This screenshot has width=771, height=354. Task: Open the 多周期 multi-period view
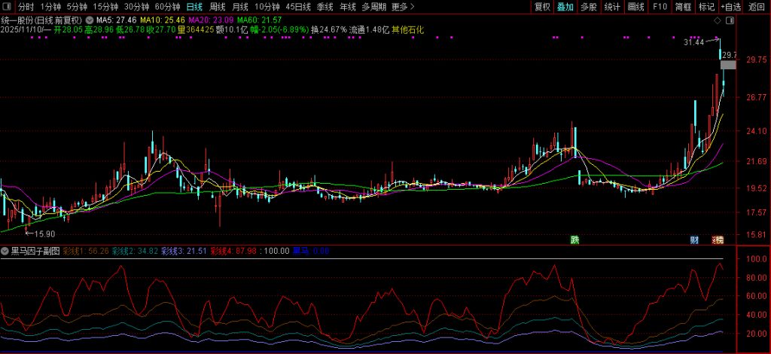point(373,7)
